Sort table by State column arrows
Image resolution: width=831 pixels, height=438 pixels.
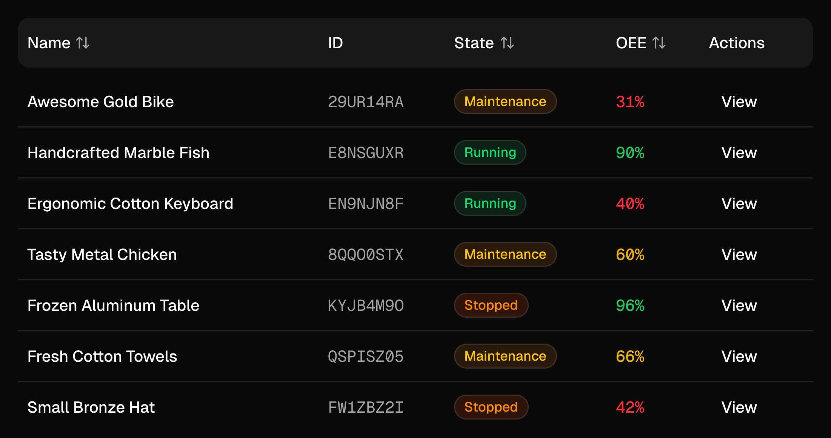(x=507, y=43)
